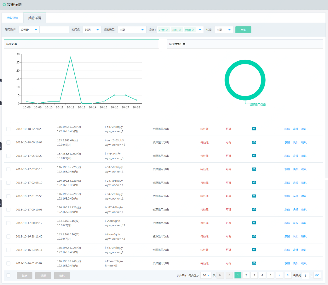Viewport: 328px width, 285px height.
Task: Click the 跳转到 page number input field
Action: point(305,275)
